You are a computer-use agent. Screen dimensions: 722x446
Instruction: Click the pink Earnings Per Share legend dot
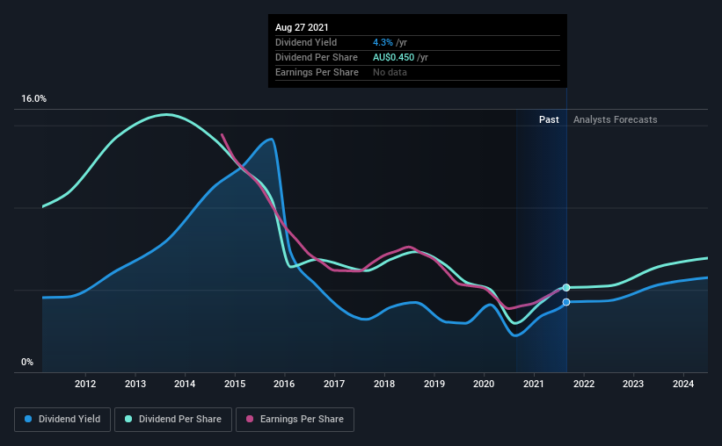click(x=250, y=419)
